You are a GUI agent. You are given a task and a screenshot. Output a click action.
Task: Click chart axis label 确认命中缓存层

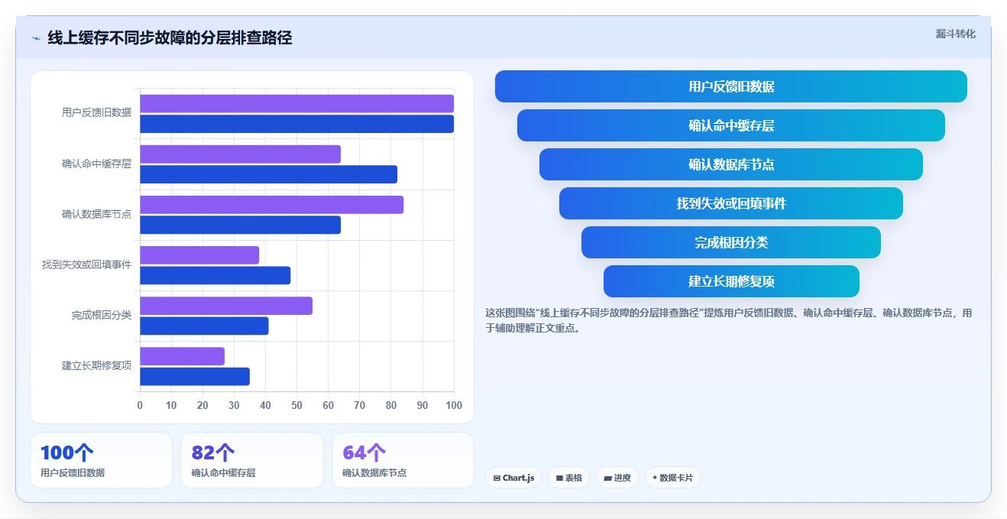pos(96,164)
